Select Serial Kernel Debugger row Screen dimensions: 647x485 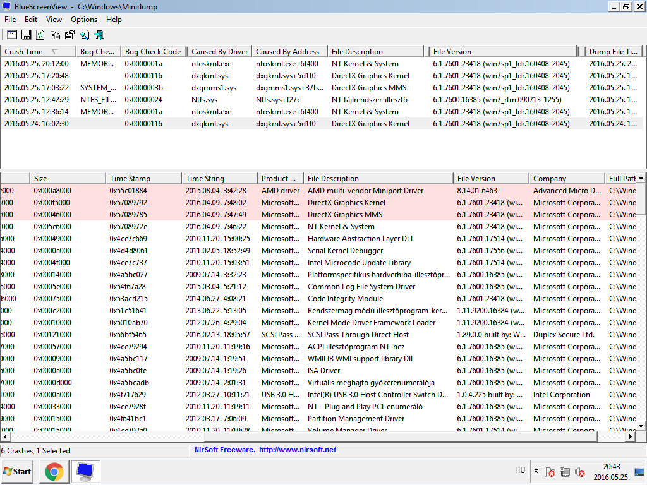tap(318, 250)
